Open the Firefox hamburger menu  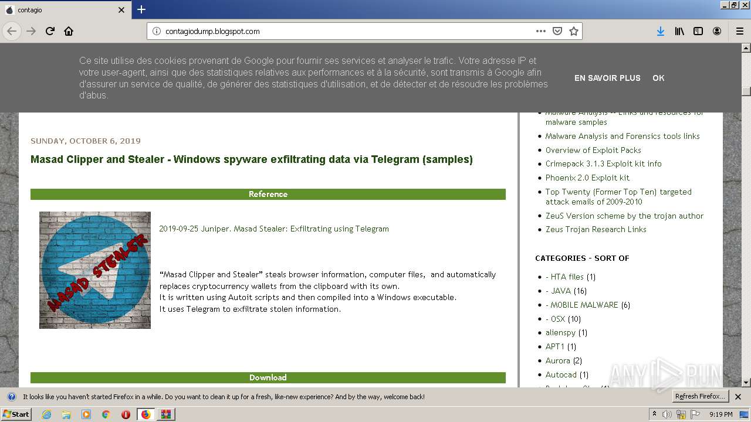click(739, 31)
